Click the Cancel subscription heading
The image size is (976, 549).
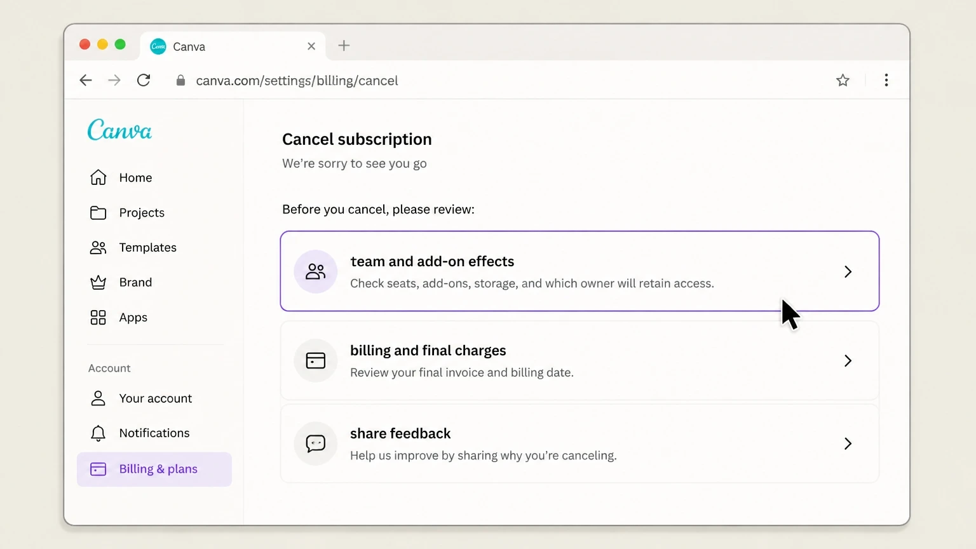[357, 139]
